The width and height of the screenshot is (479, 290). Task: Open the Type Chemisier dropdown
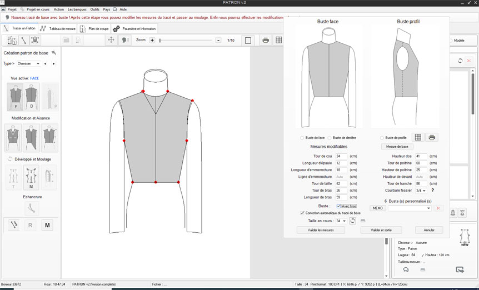(x=28, y=64)
